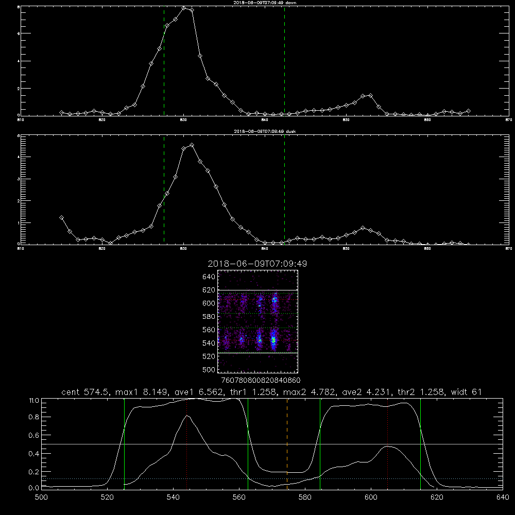This screenshot has width=515, height=515.
Task: Click the 840 tick label under the dusk plot
Action: [265, 249]
